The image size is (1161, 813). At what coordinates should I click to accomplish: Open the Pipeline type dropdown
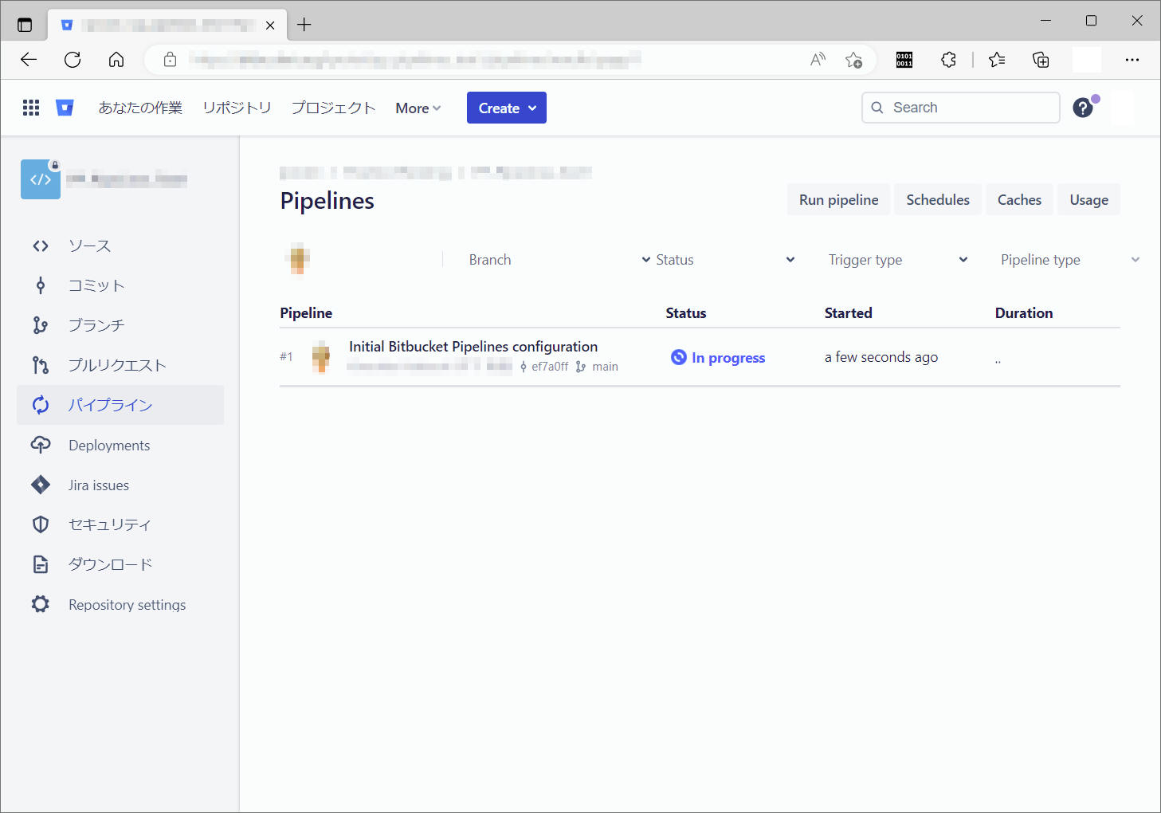coord(1068,259)
